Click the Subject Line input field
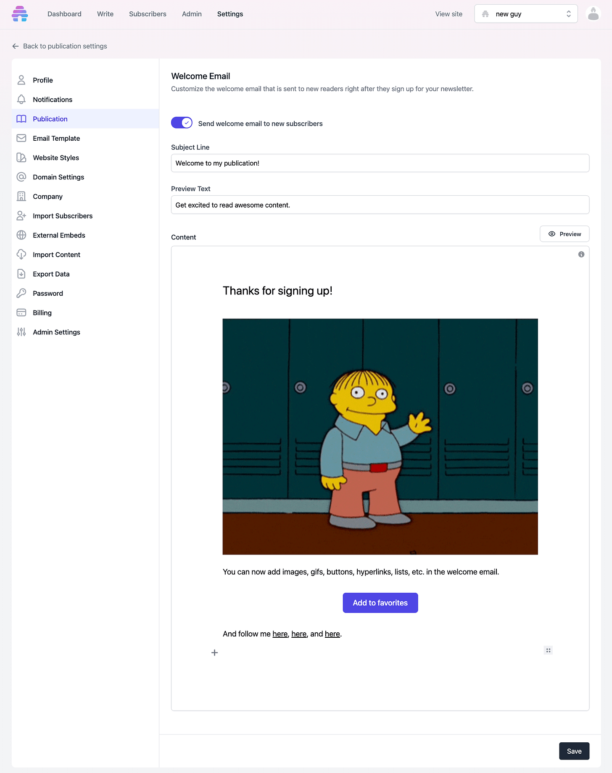This screenshot has height=773, width=612. [x=380, y=163]
